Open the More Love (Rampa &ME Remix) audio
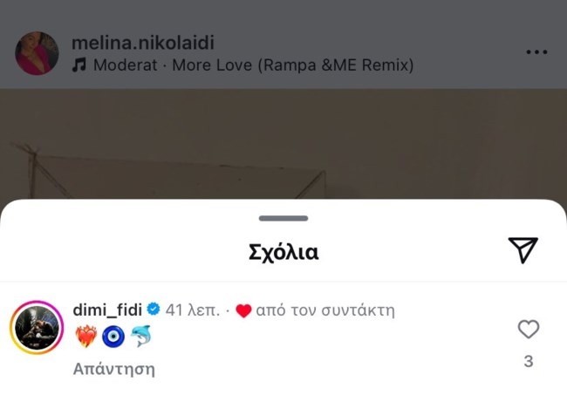Viewport: 567px width, 395px height. (253, 65)
